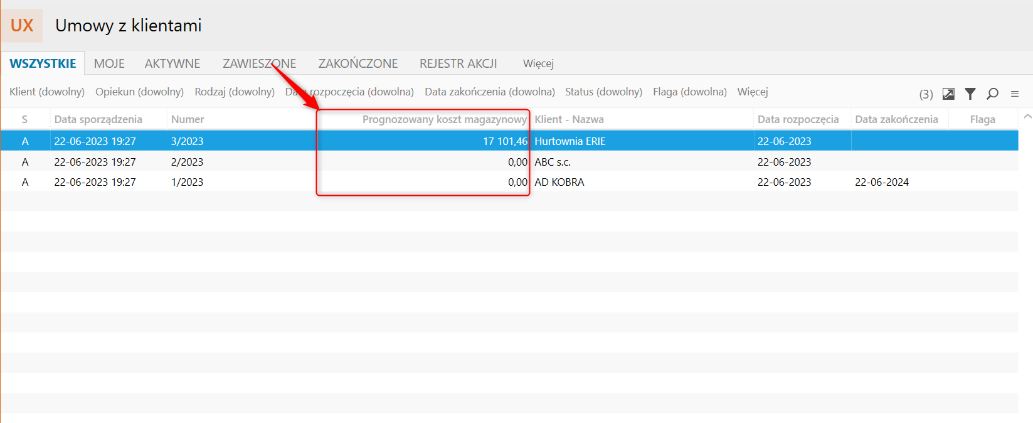This screenshot has height=423, width=1033.
Task: Sort by Prognozowany koszt magazynowy header
Action: tap(445, 119)
